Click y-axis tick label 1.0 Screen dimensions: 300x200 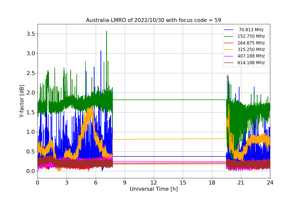coord(31,132)
